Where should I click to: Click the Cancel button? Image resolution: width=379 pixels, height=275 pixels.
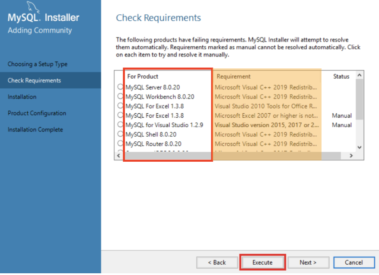[x=354, y=262]
